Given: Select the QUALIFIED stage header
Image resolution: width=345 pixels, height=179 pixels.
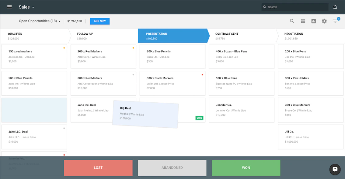Looking at the screenshot, I should click(x=34, y=36).
